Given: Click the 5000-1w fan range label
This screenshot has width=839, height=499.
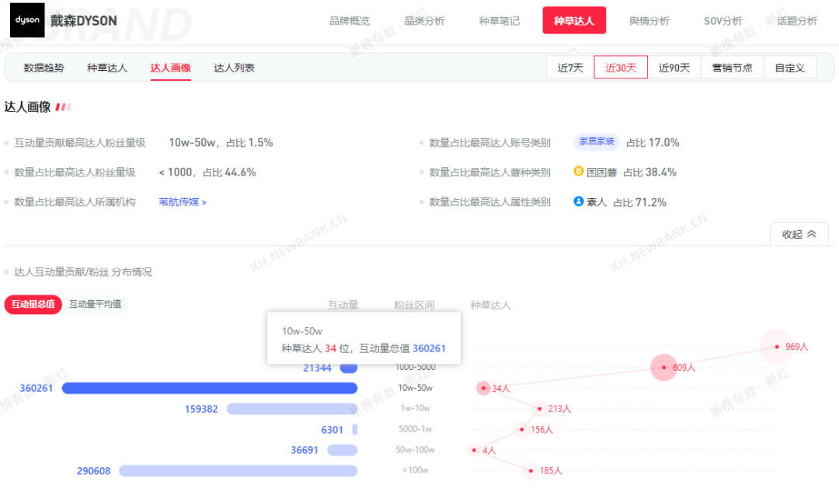Looking at the screenshot, I should point(415,429).
